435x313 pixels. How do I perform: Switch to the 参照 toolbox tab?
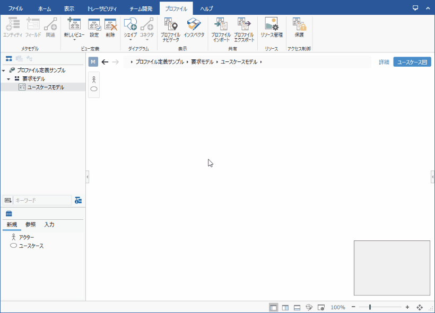[x=30, y=225]
